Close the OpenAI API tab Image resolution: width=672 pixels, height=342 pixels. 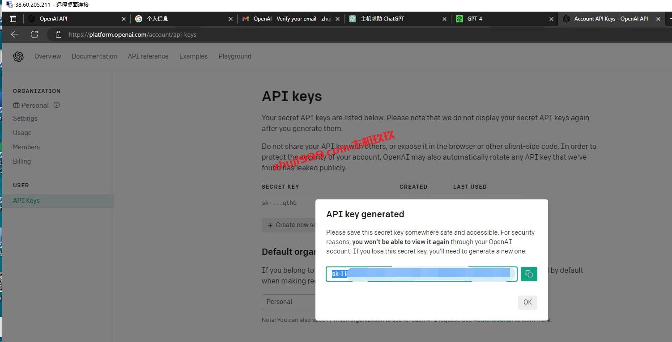click(x=124, y=19)
